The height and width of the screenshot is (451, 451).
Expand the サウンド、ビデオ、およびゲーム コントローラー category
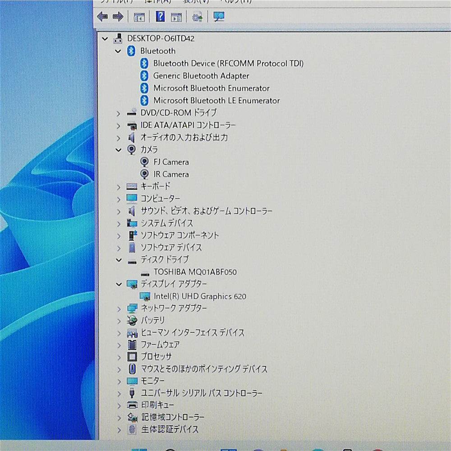pyautogui.click(x=119, y=212)
